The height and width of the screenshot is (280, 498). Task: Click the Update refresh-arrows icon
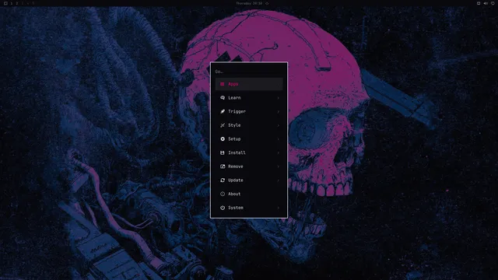tap(223, 180)
